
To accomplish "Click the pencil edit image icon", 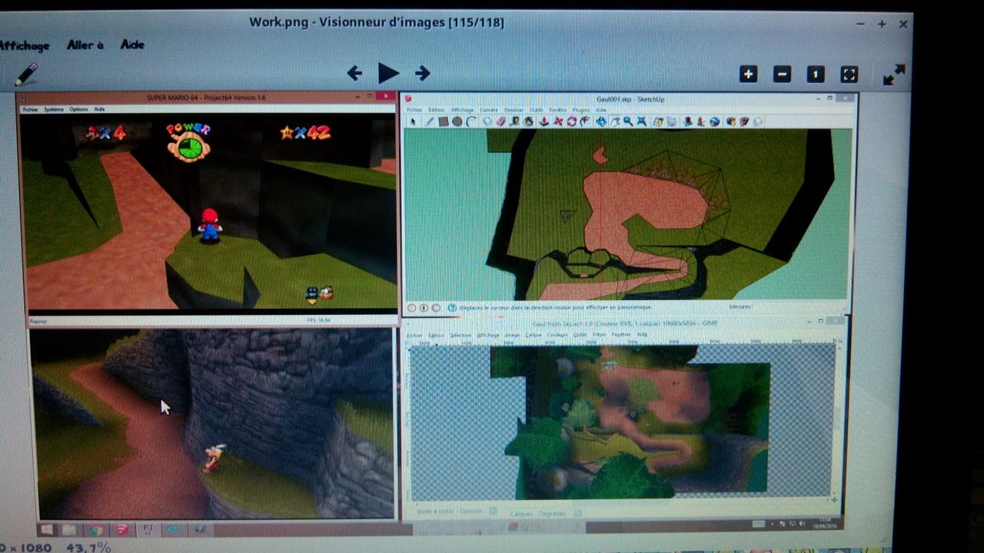I will [25, 75].
